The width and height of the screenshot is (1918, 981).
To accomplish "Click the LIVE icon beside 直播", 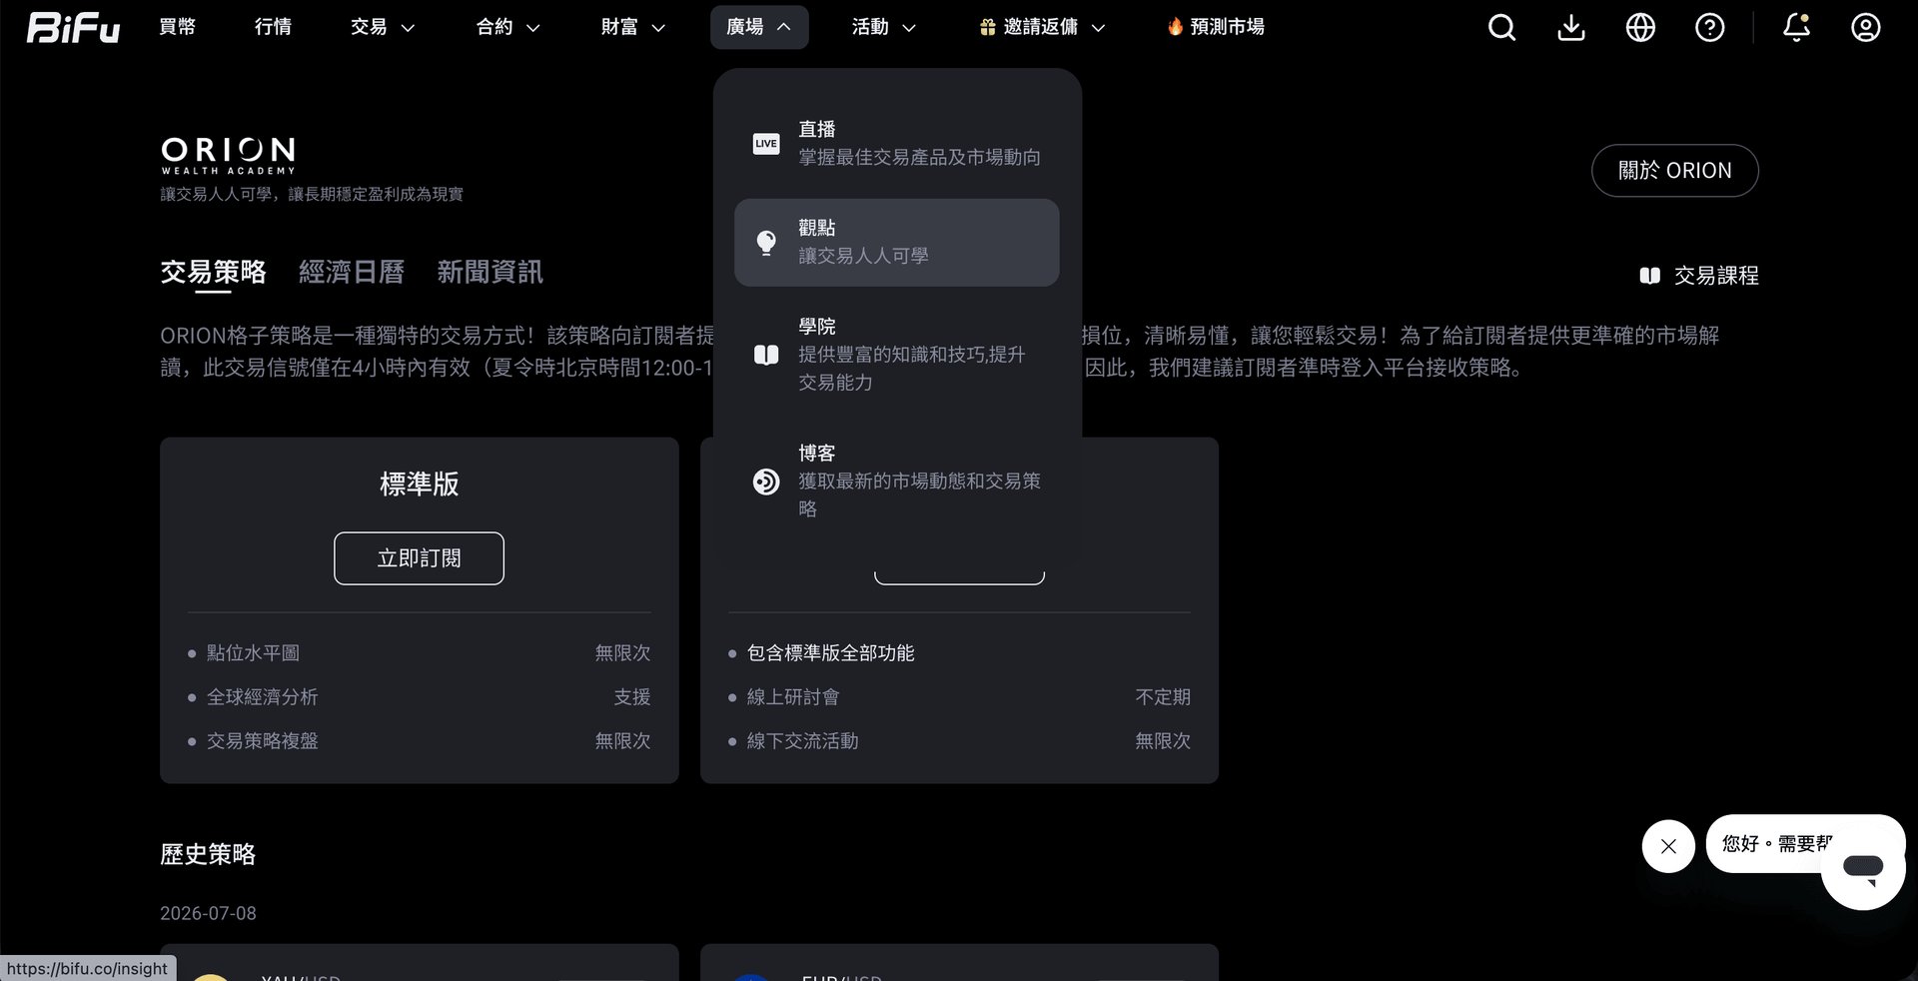I will coord(766,144).
